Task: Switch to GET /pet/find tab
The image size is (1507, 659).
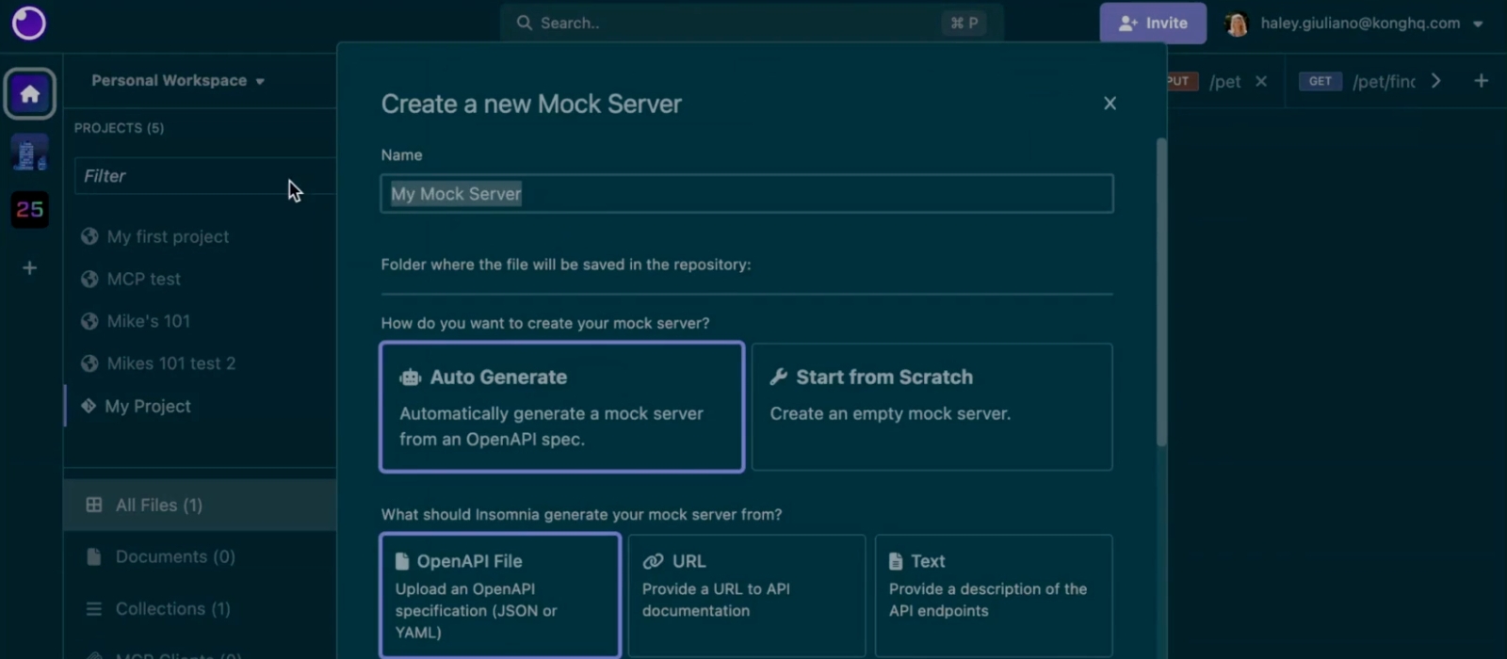Action: [x=1359, y=82]
